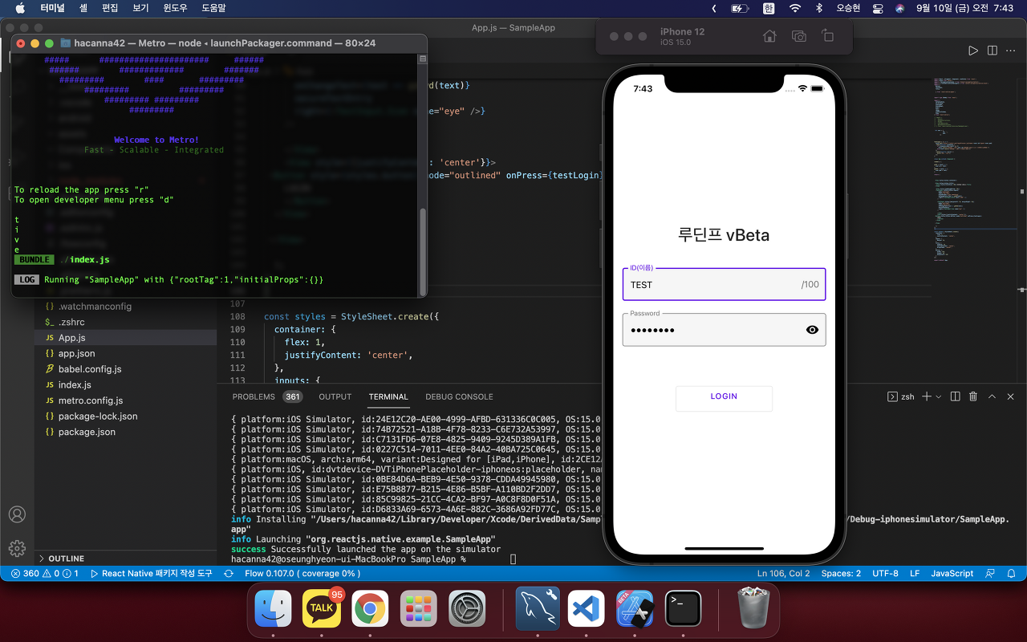Switch to the PROBLEMS tab
The height and width of the screenshot is (642, 1027).
(x=254, y=396)
